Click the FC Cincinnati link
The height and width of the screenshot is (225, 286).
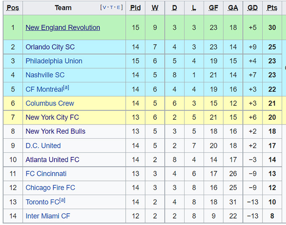click(x=46, y=174)
